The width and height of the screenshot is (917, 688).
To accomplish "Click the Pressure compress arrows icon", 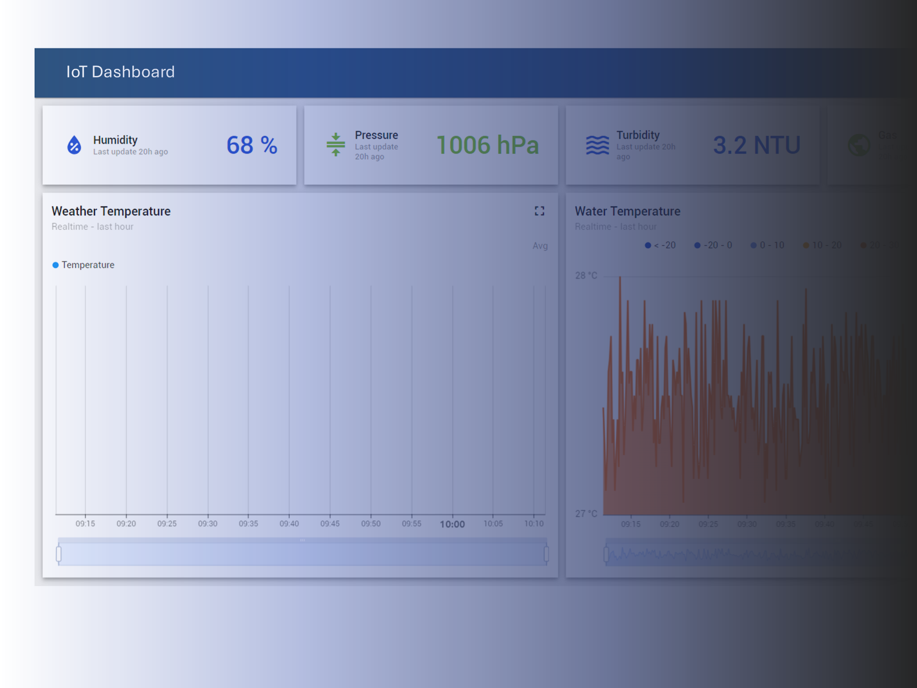I will [336, 145].
